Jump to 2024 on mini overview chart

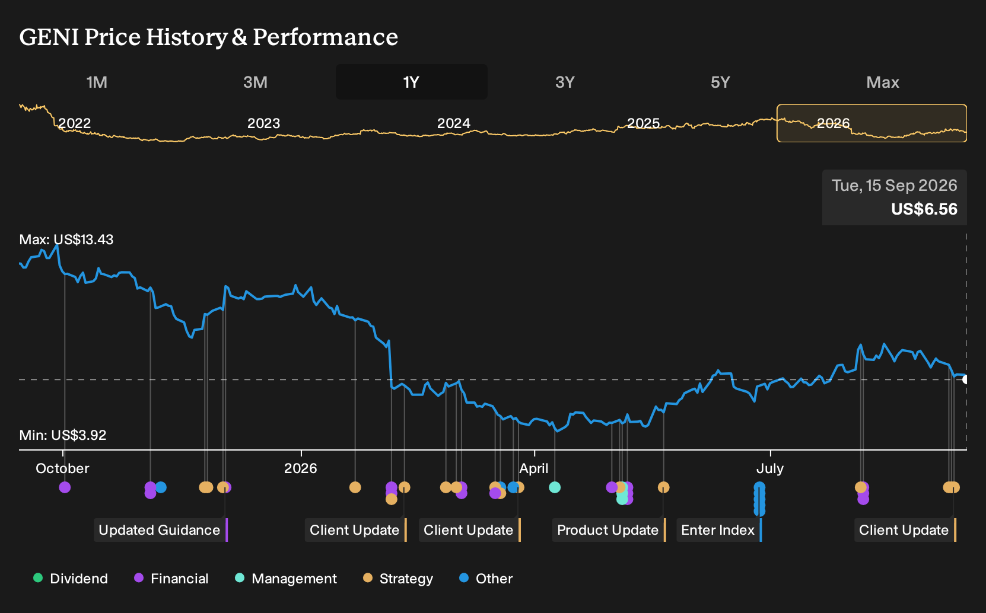(x=454, y=123)
